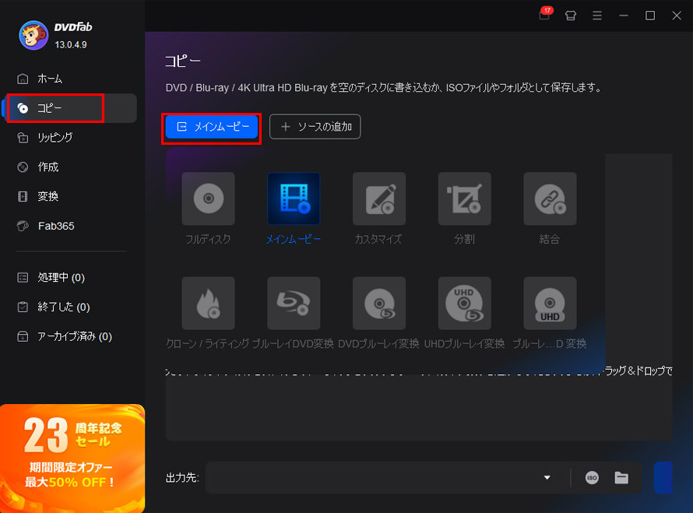The image size is (693, 513).
Task: Select the カスタマイズ copy mode icon
Action: [379, 199]
